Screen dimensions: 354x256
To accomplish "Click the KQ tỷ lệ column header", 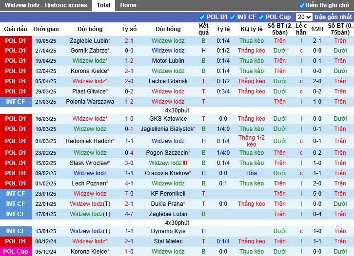I will (x=251, y=29).
